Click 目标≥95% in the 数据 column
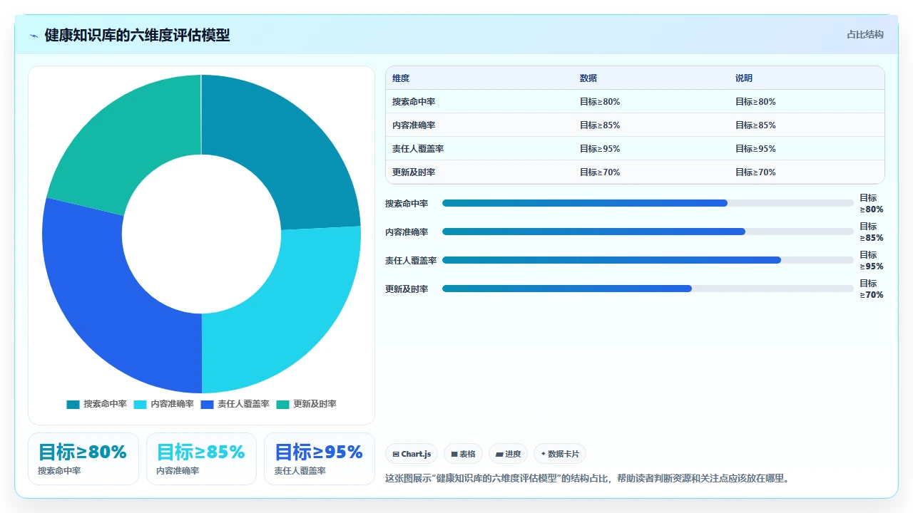 [600, 149]
